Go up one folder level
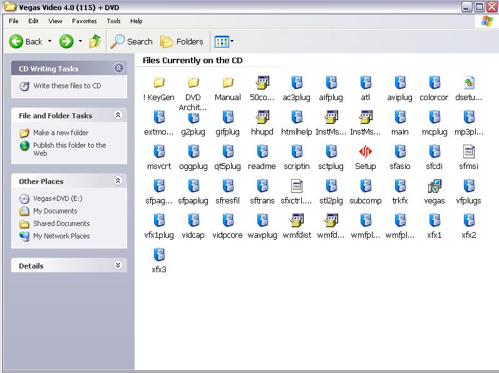This screenshot has height=373, width=499. [95, 41]
